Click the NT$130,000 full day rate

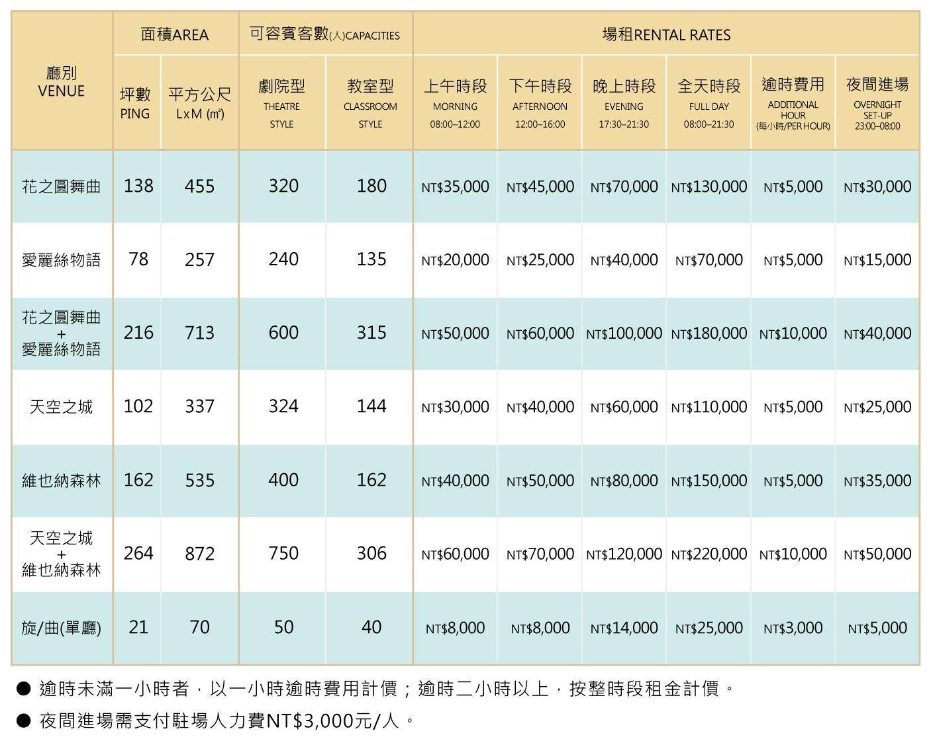click(709, 187)
